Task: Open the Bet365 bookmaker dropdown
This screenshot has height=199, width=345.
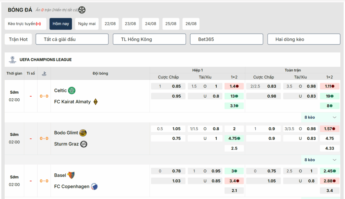Action: coord(226,39)
